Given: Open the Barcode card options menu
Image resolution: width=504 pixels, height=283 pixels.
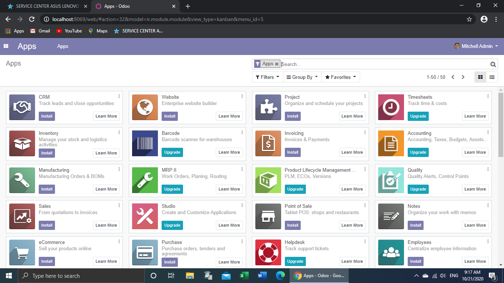Looking at the screenshot, I should point(242,132).
